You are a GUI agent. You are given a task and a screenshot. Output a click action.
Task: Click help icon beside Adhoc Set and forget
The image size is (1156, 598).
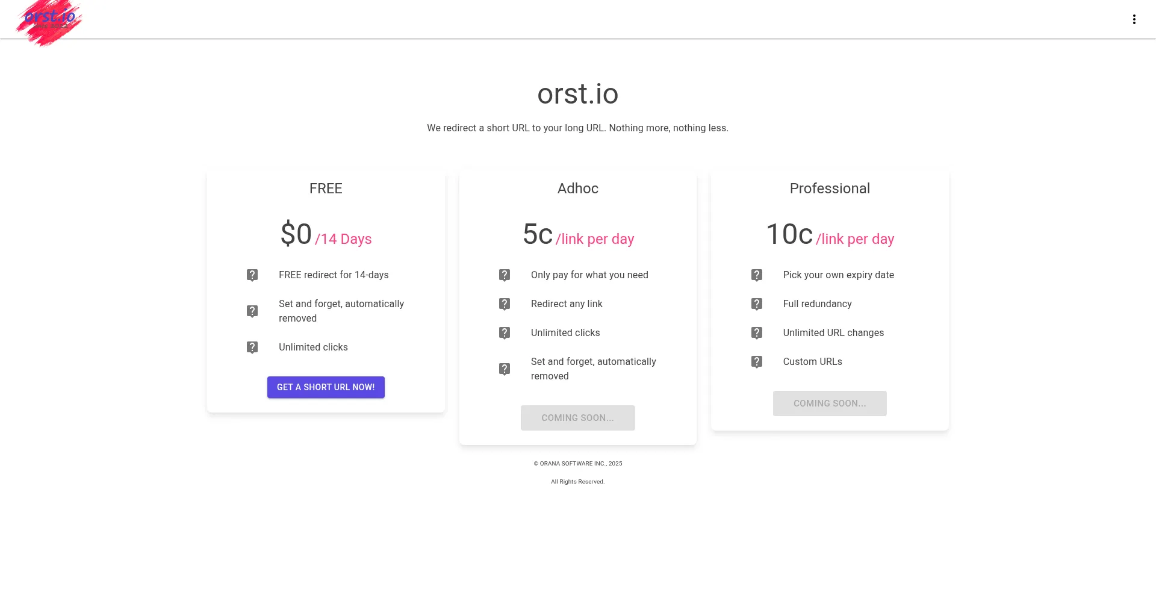(505, 369)
